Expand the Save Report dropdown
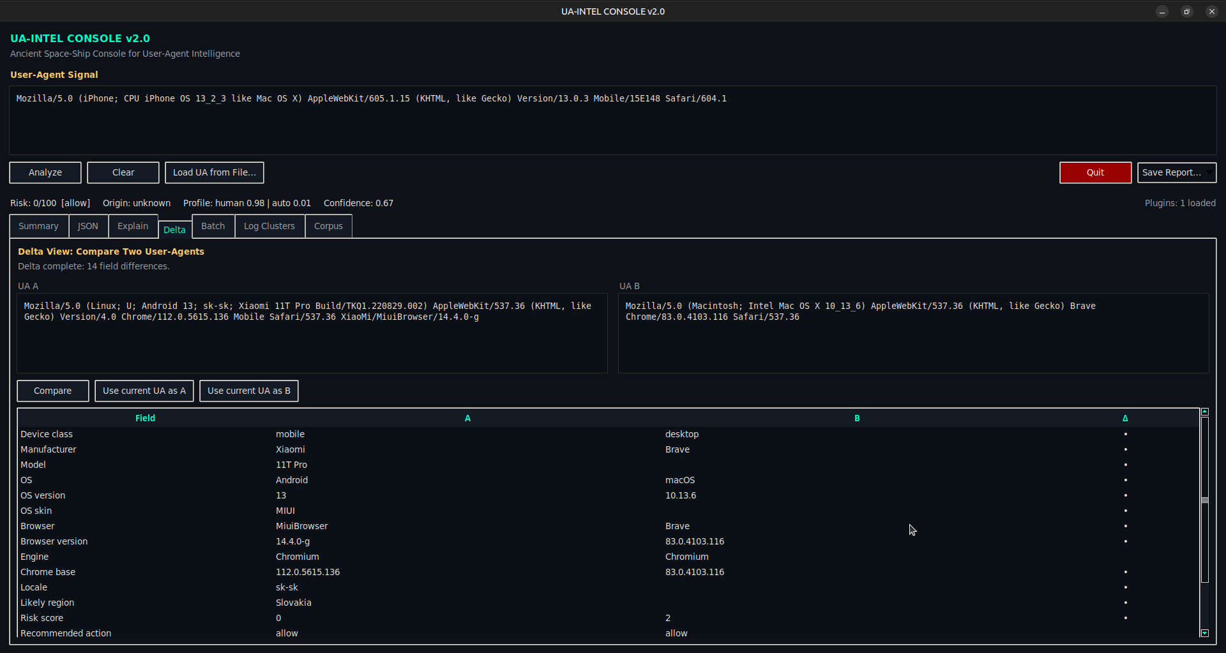Viewport: 1226px width, 653px height. point(1176,172)
